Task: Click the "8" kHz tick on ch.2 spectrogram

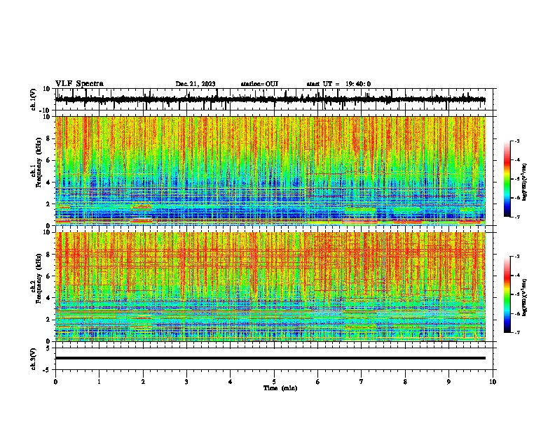Action: (48, 254)
